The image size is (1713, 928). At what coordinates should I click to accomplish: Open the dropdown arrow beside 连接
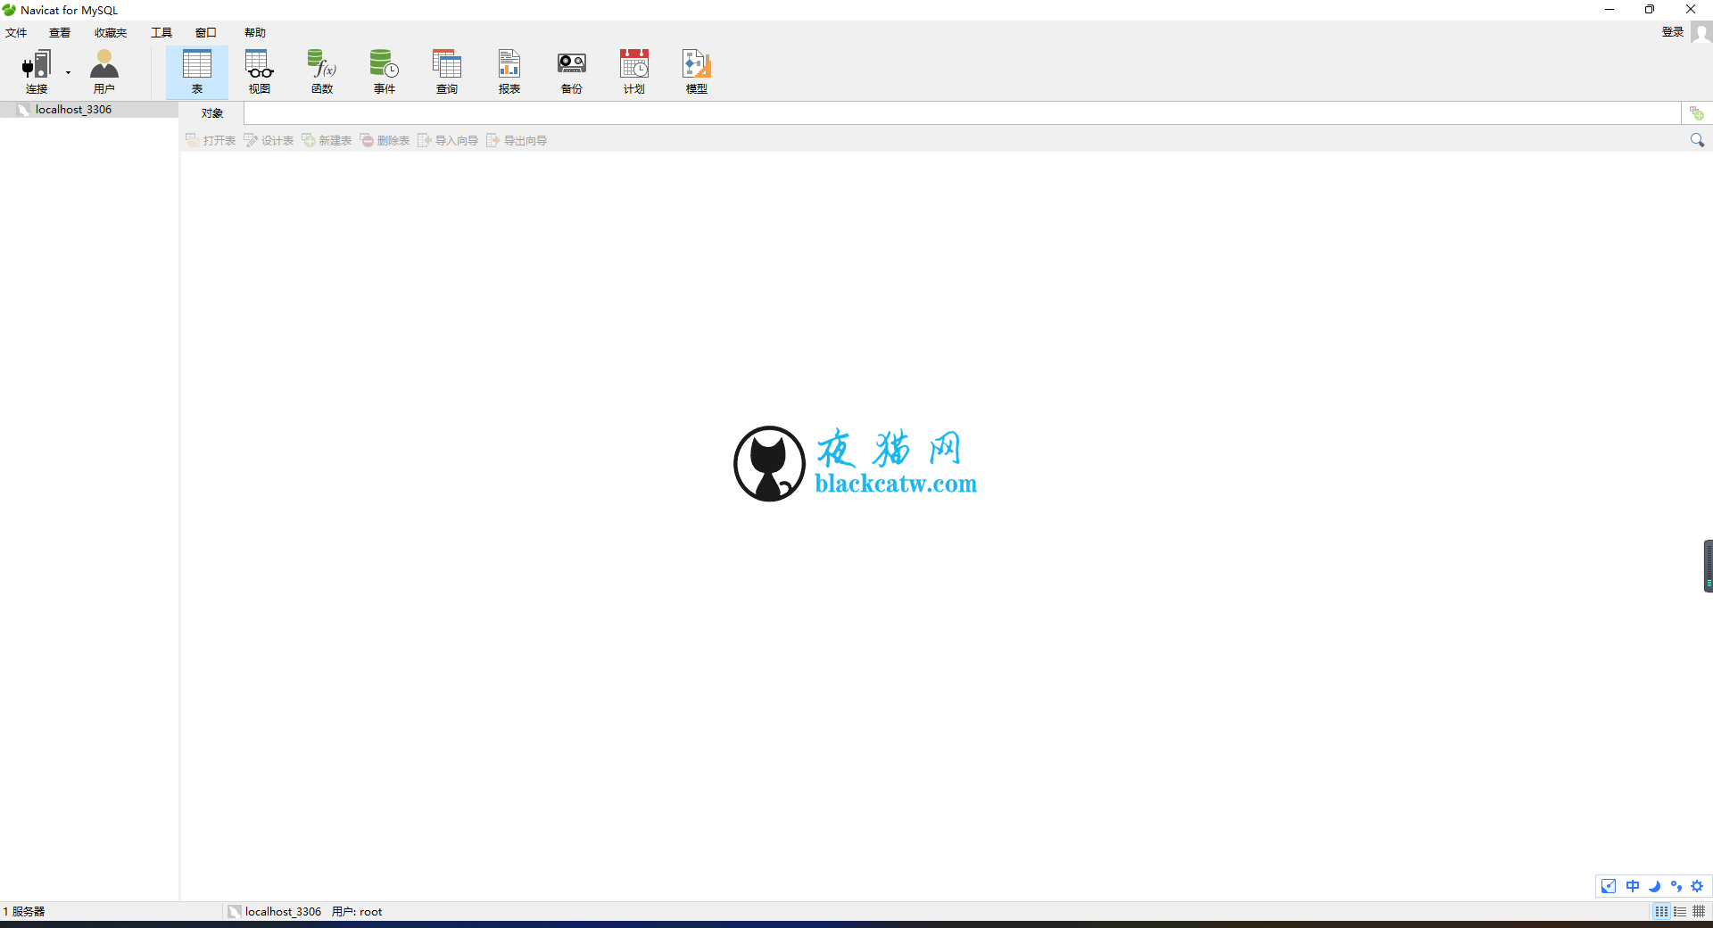68,72
